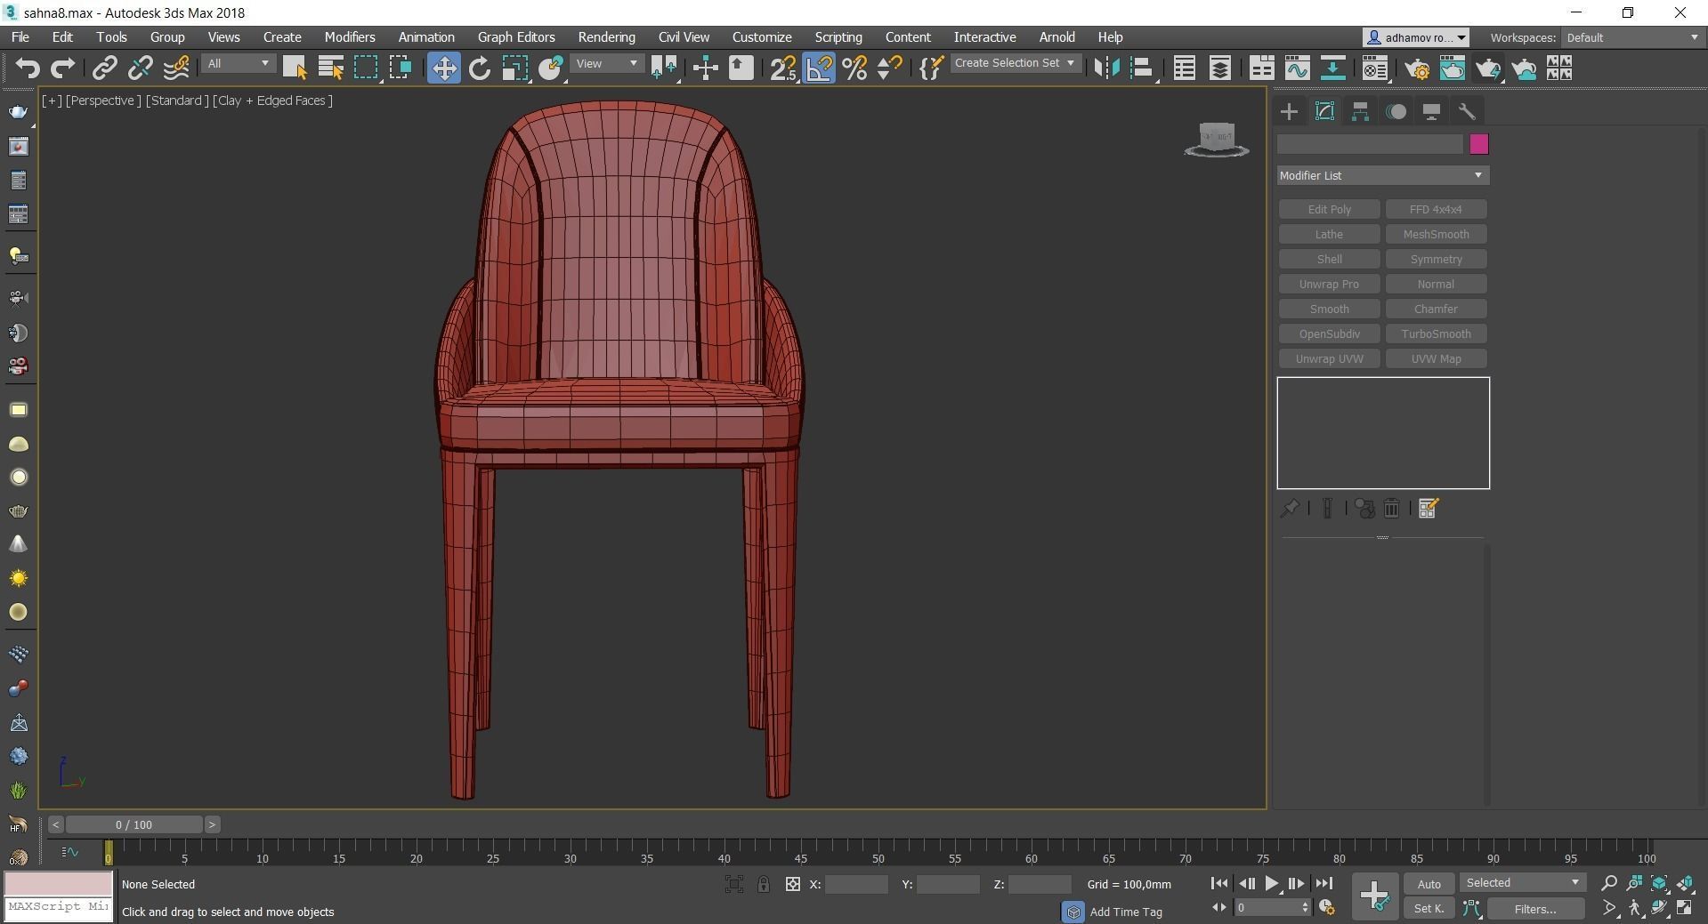Click the FFD 4x4x4 modifier button
The image size is (1708, 924).
tap(1436, 209)
